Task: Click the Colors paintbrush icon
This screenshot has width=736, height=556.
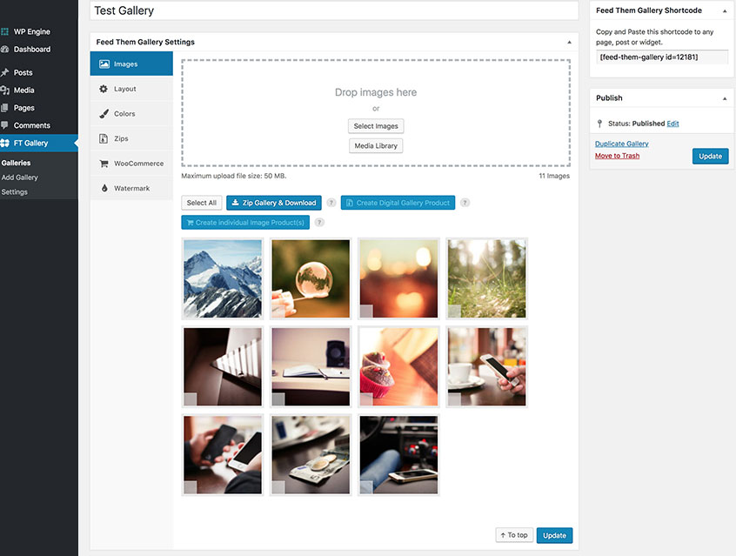Action: [x=104, y=114]
